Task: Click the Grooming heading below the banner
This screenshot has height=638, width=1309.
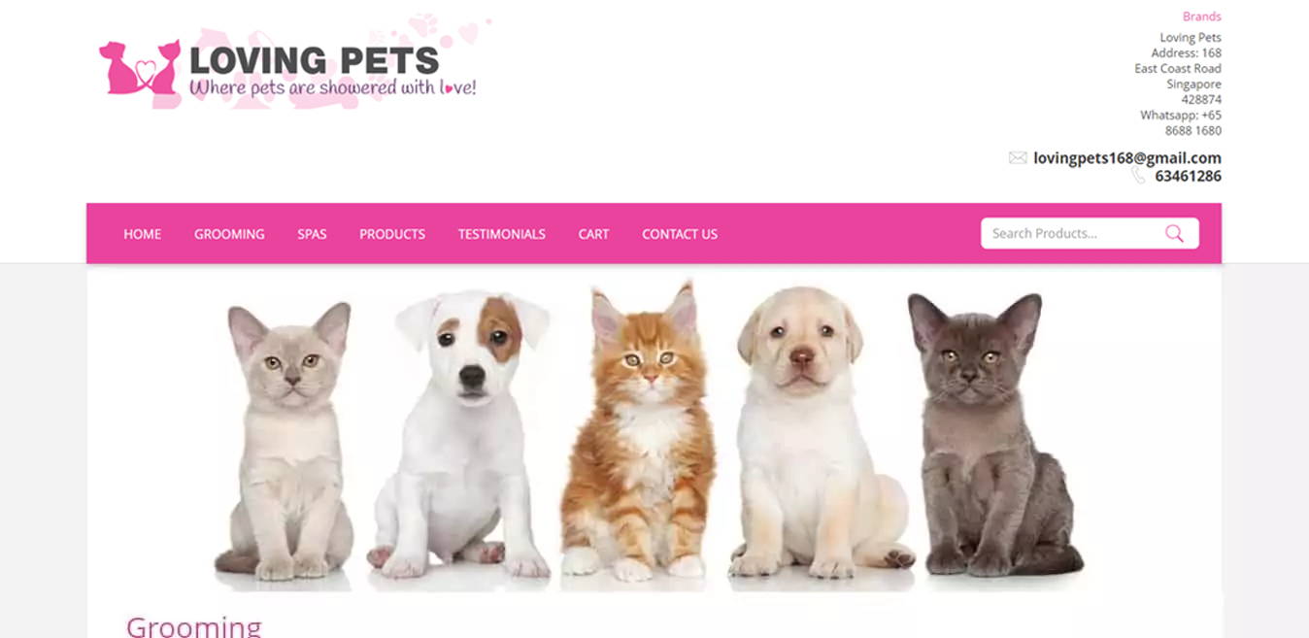Action: [x=194, y=625]
